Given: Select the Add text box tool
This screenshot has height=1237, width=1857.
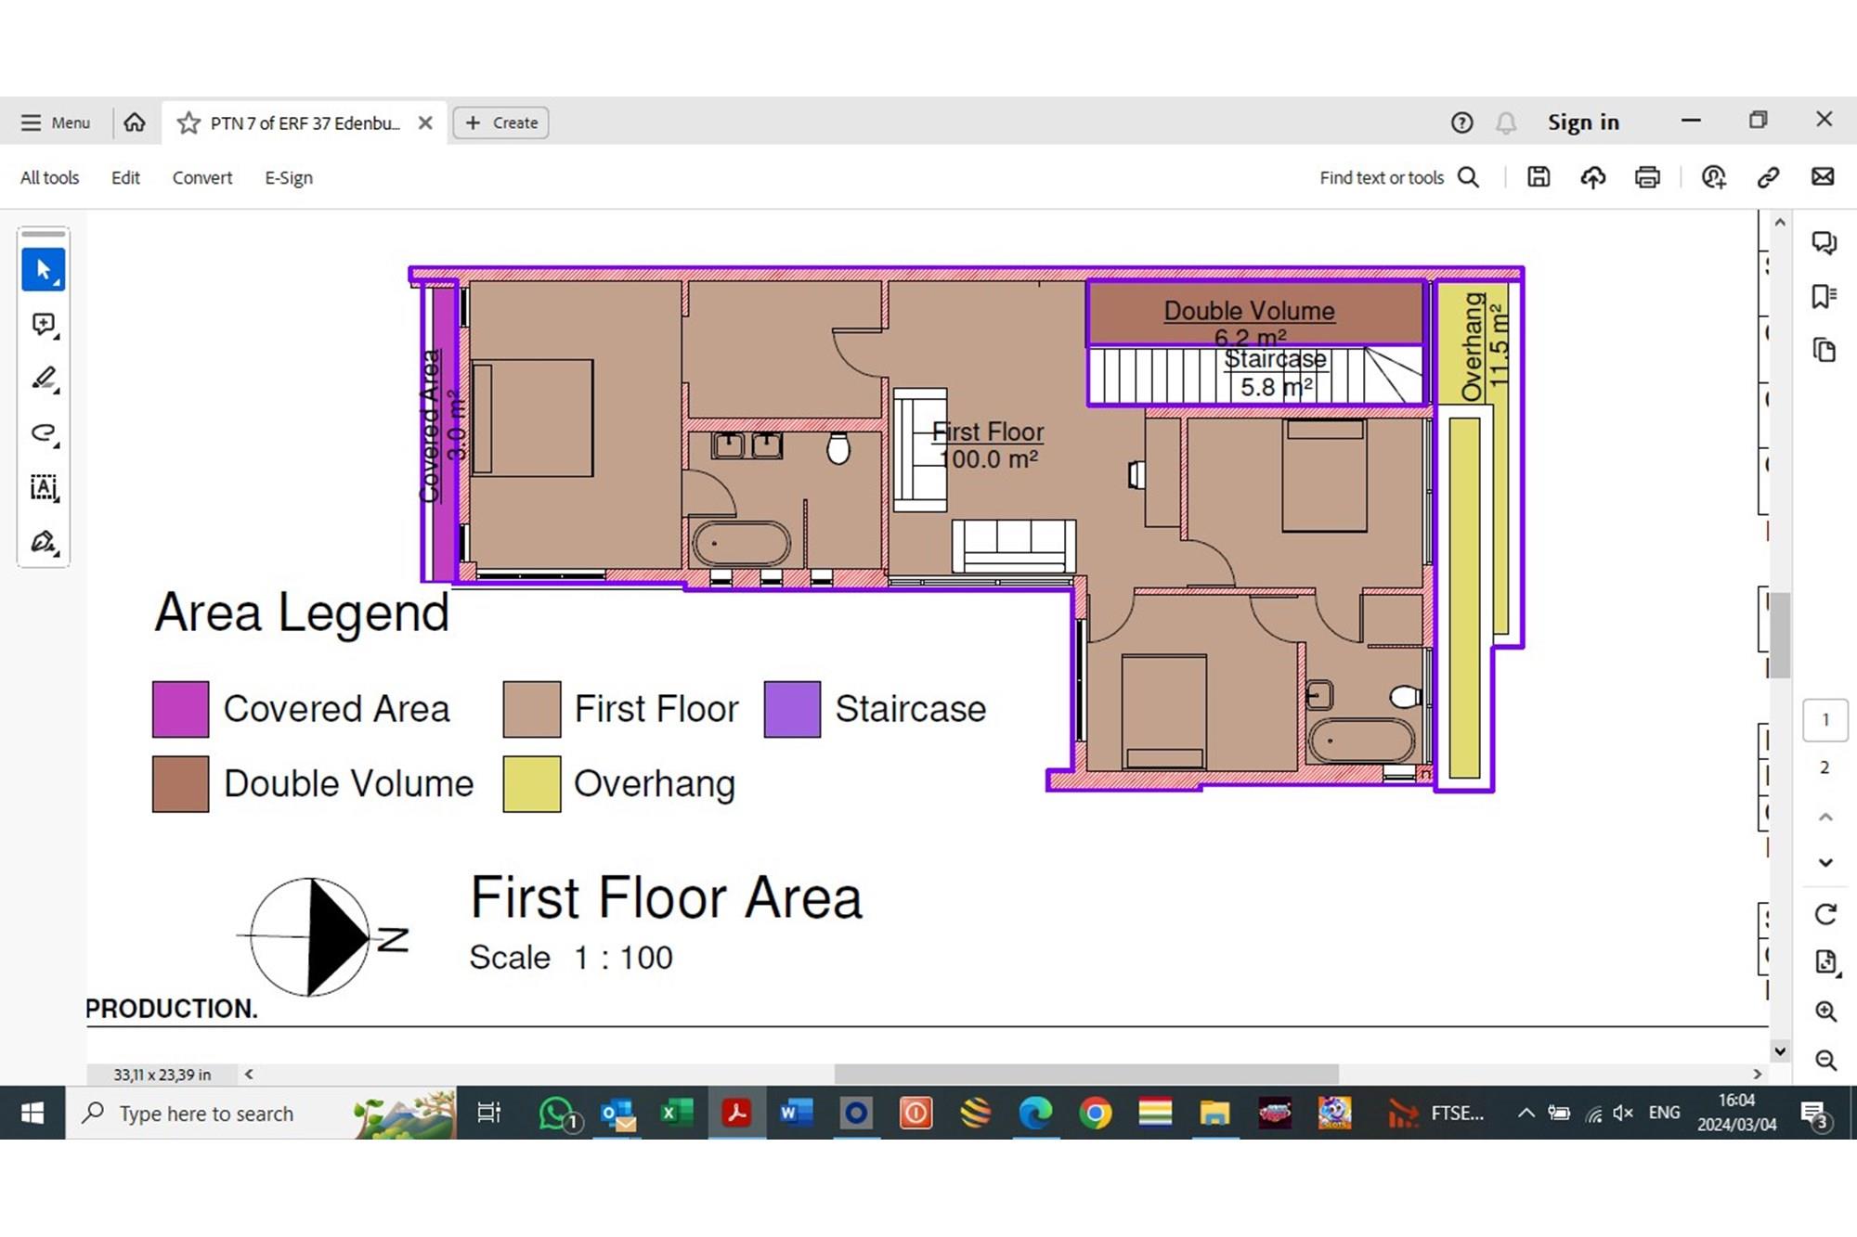Looking at the screenshot, I should pyautogui.click(x=43, y=487).
